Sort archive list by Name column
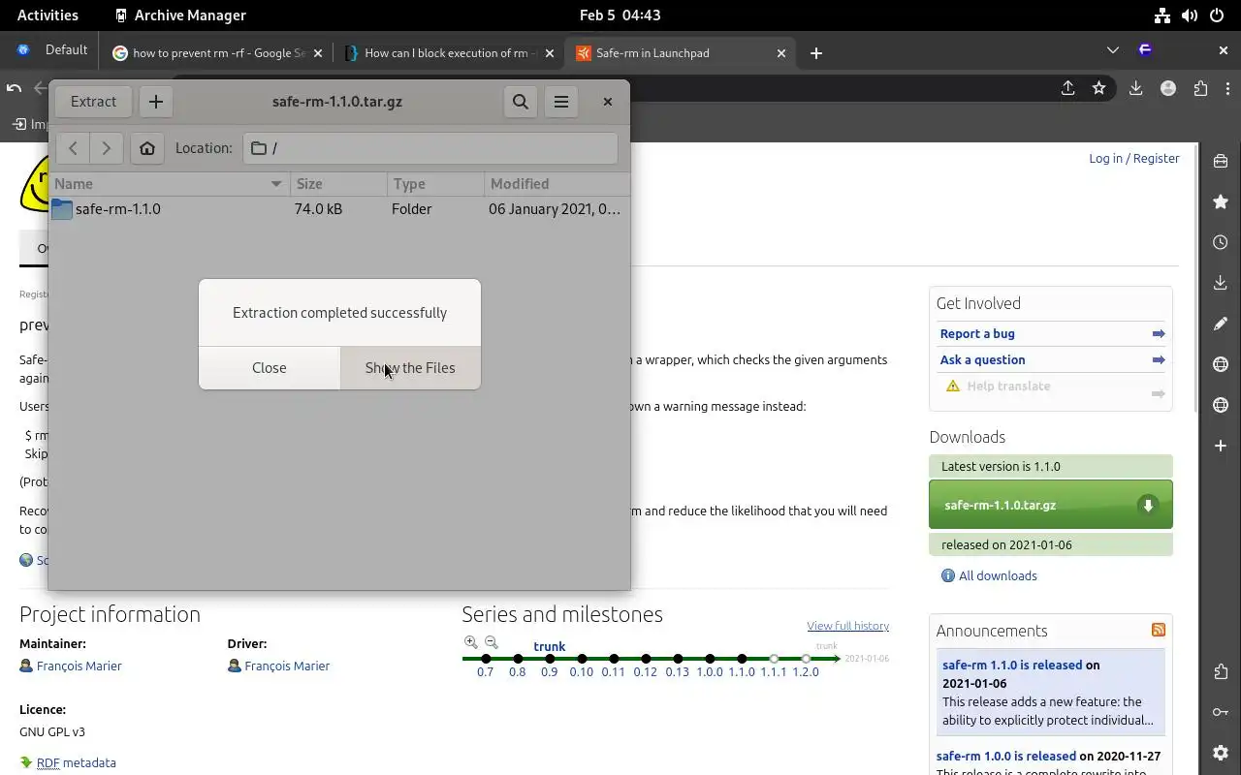Viewport: 1241px width, 775px height. pos(170,184)
